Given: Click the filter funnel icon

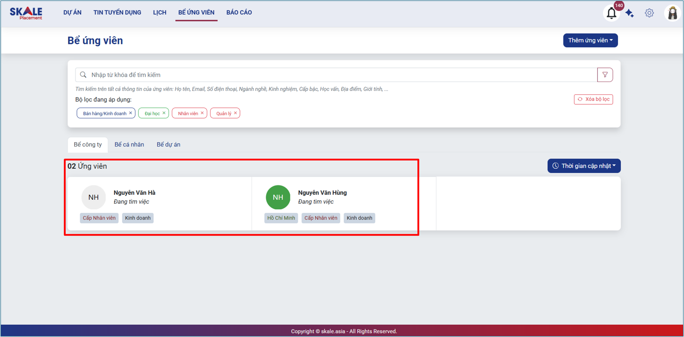Looking at the screenshot, I should pos(605,75).
